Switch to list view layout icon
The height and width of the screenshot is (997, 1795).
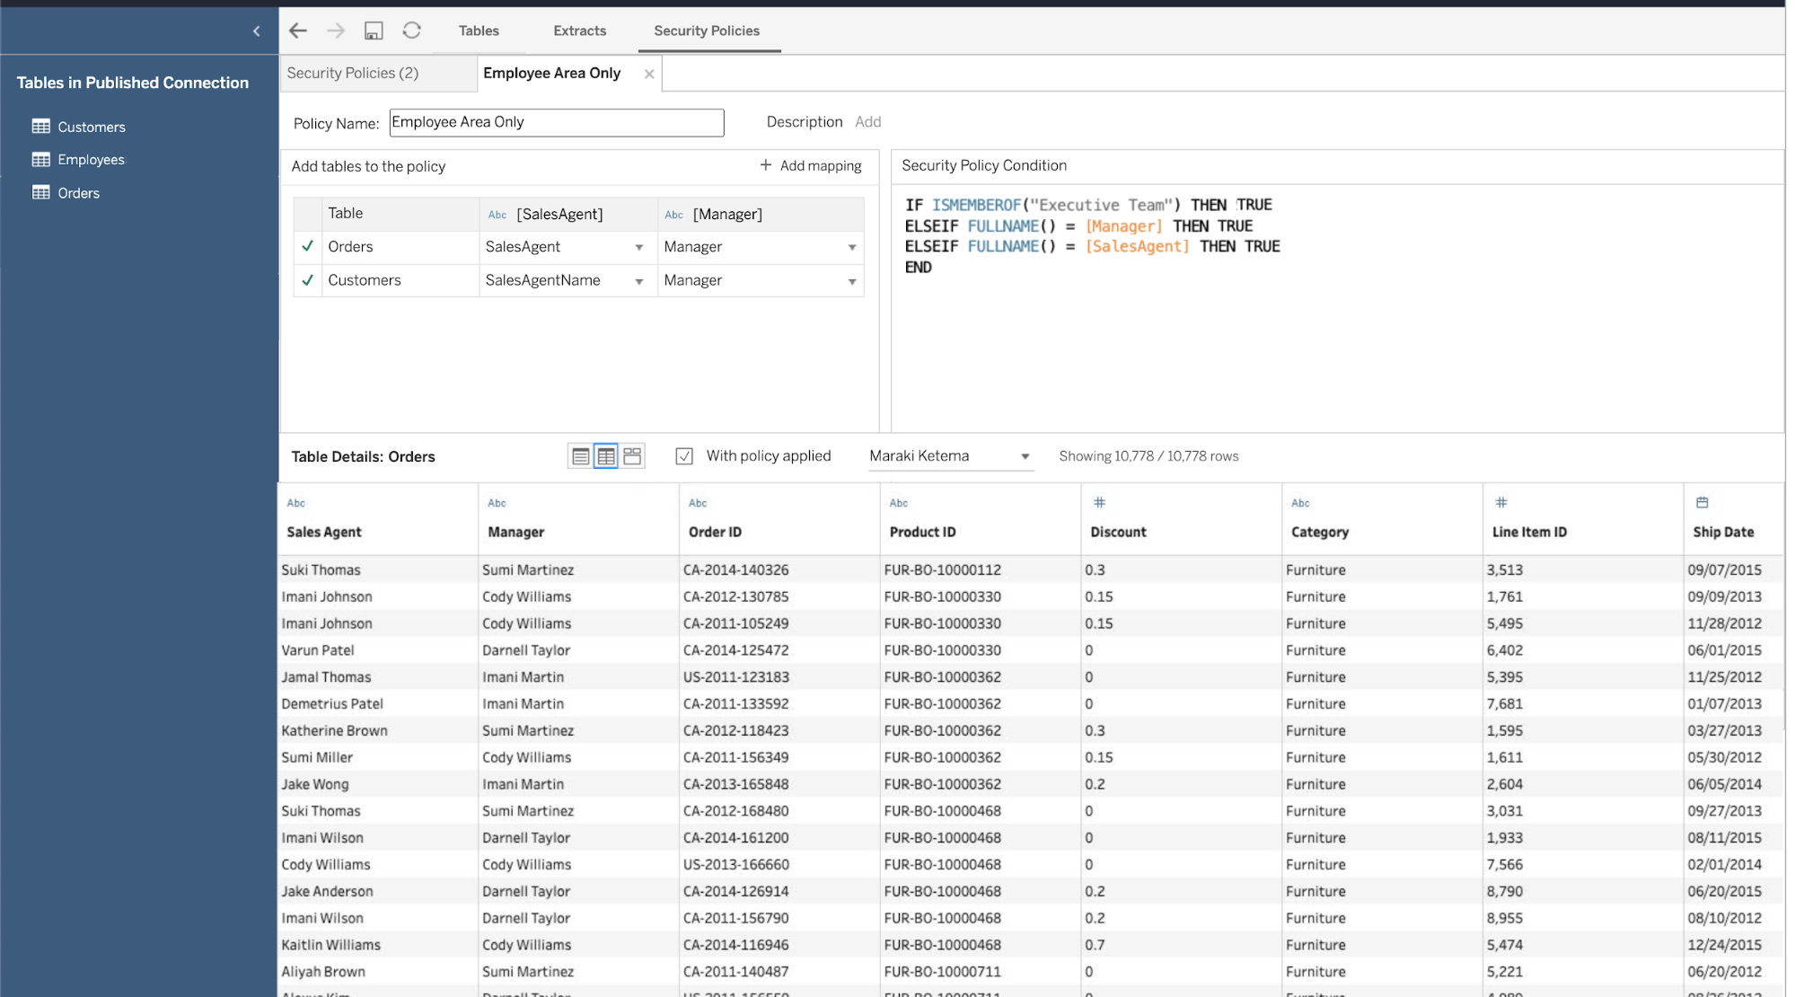coord(580,456)
